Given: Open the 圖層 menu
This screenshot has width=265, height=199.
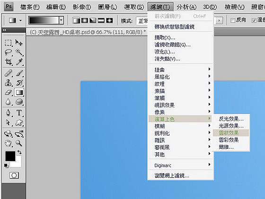Looking at the screenshot, I should tap(107, 7).
